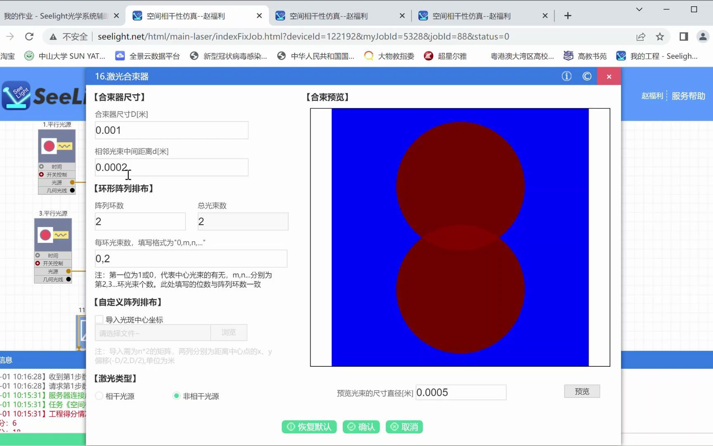
Task: Click the SeeLight logo
Action: (x=43, y=96)
